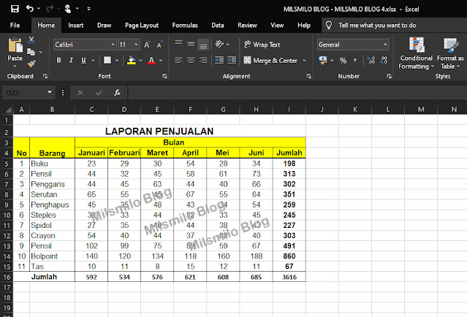This screenshot has height=317, width=467.
Task: Toggle Bold formatting
Action: [x=58, y=61]
